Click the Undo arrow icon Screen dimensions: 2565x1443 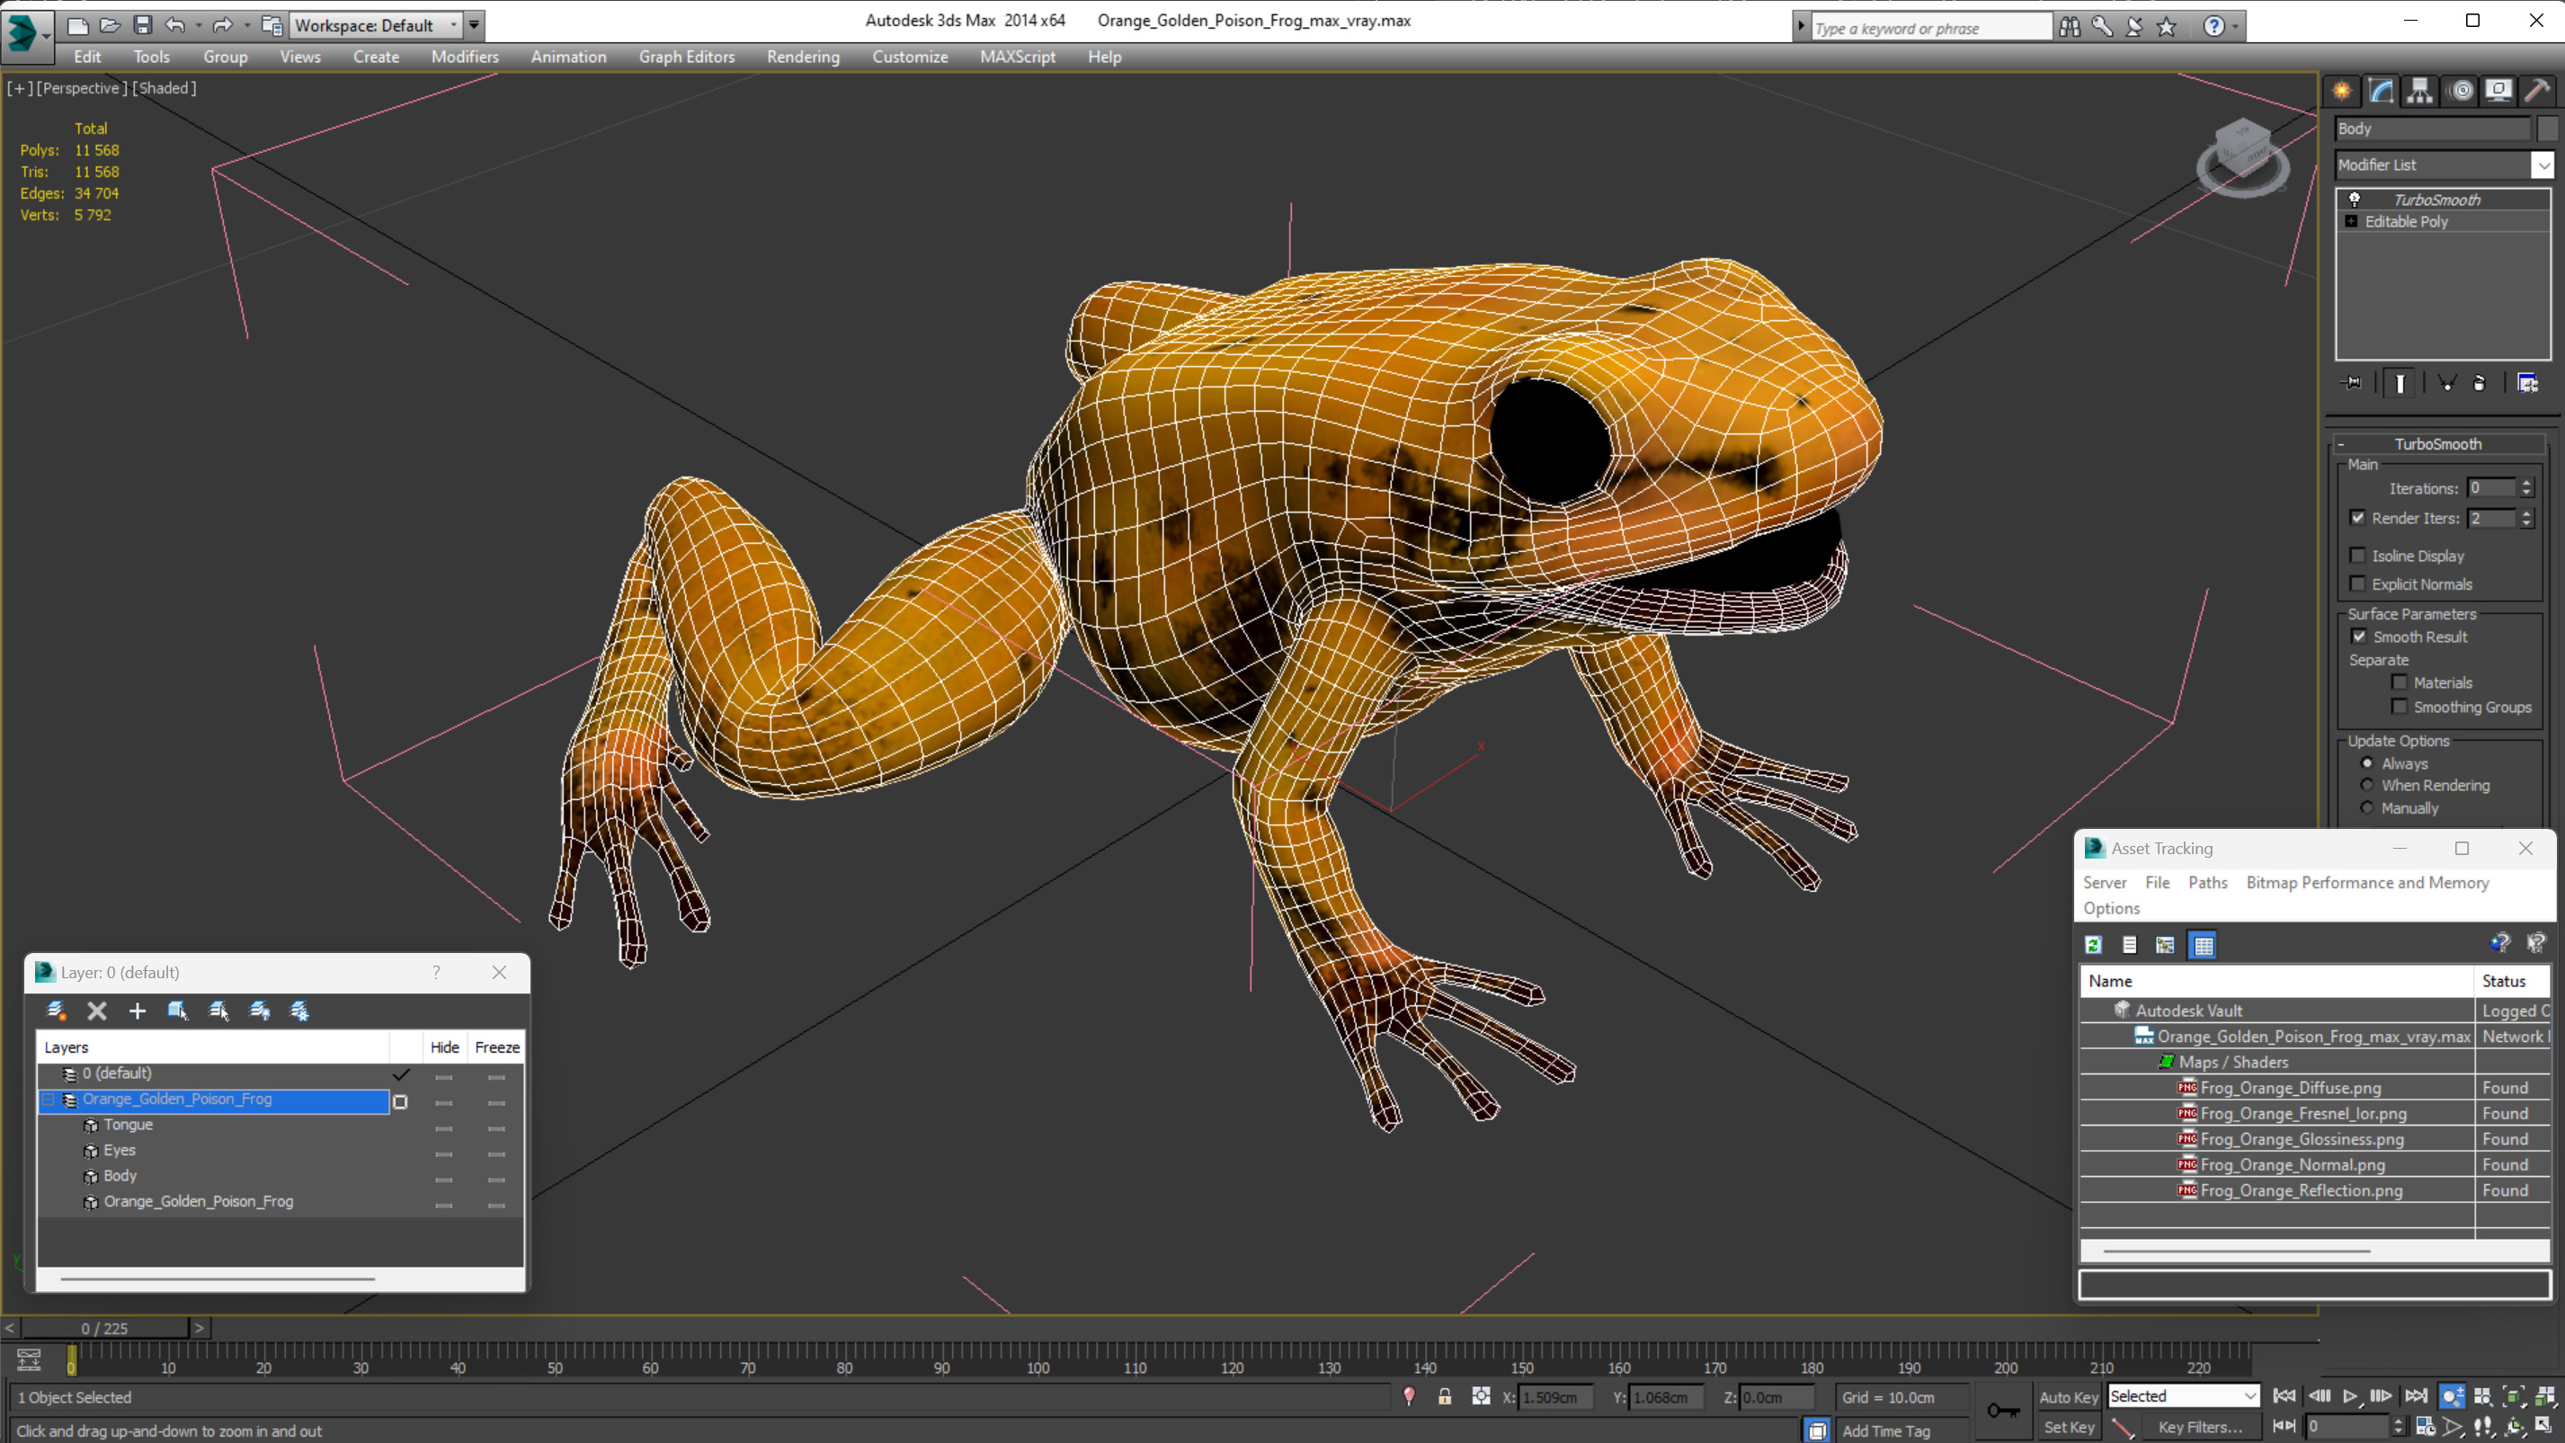175,25
